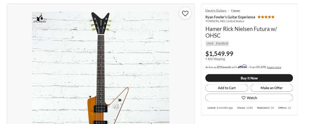Open the Electric Guitars breadcrumb category
This screenshot has height=124, width=310.
216,11
